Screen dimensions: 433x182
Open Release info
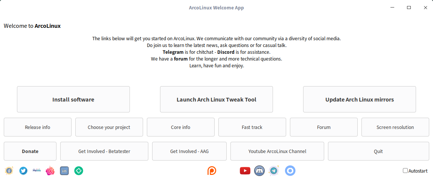pos(38,127)
